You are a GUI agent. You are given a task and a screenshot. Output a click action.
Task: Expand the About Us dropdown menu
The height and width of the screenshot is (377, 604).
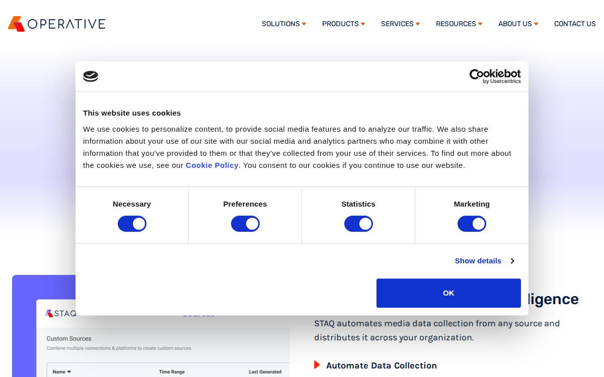pyautogui.click(x=518, y=24)
